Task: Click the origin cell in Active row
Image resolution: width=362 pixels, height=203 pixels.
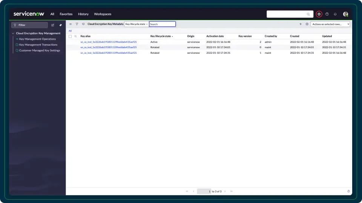Action: coord(193,42)
